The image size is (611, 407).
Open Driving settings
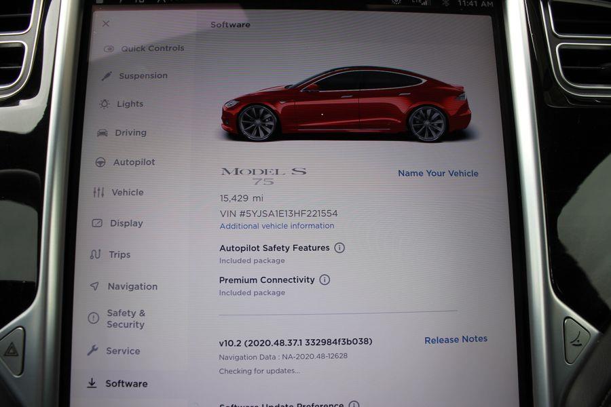pos(122,133)
